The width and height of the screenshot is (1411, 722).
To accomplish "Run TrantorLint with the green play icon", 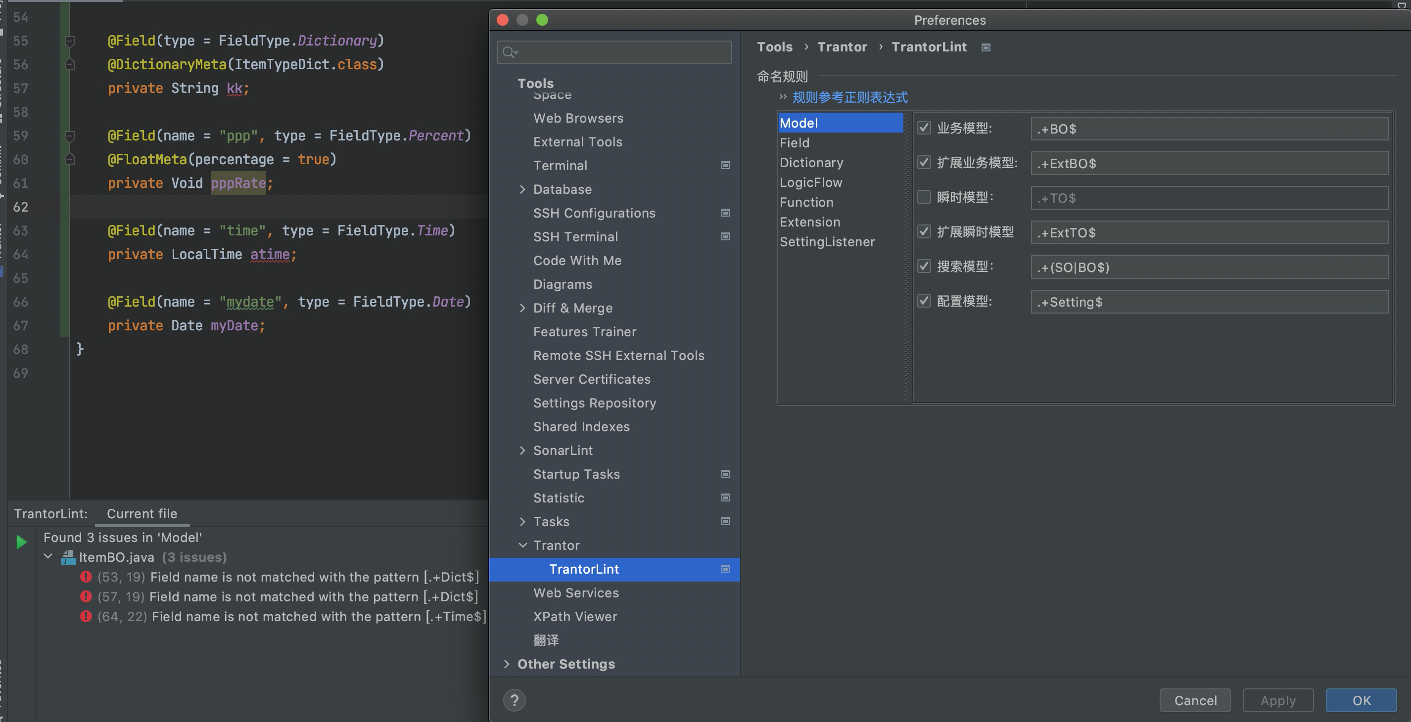I will click(22, 542).
